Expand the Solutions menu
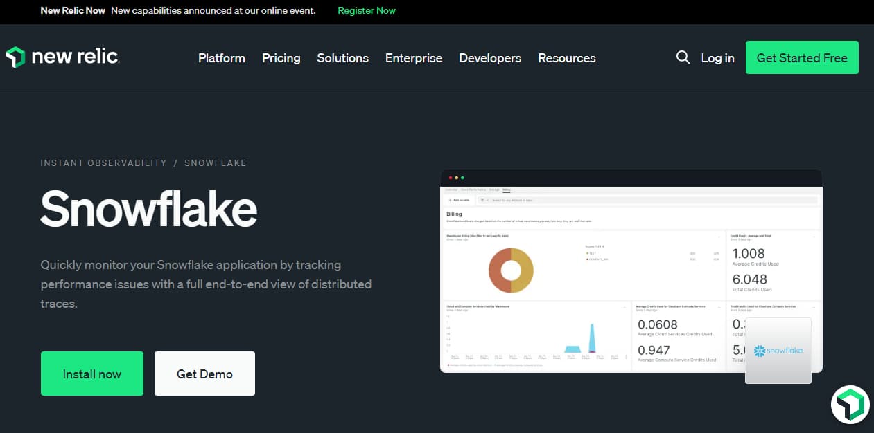This screenshot has width=874, height=433. 342,58
